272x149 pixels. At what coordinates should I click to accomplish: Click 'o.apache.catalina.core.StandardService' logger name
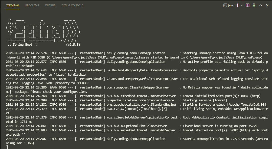pyautogui.click(x=140, y=100)
